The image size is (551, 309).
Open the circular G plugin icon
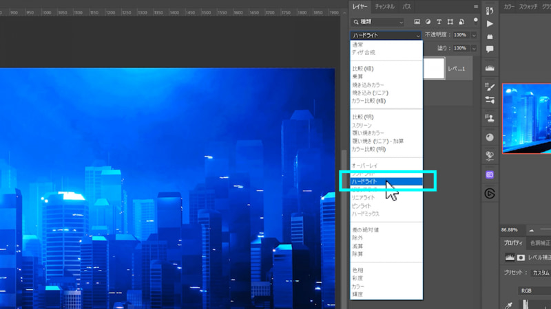[490, 194]
